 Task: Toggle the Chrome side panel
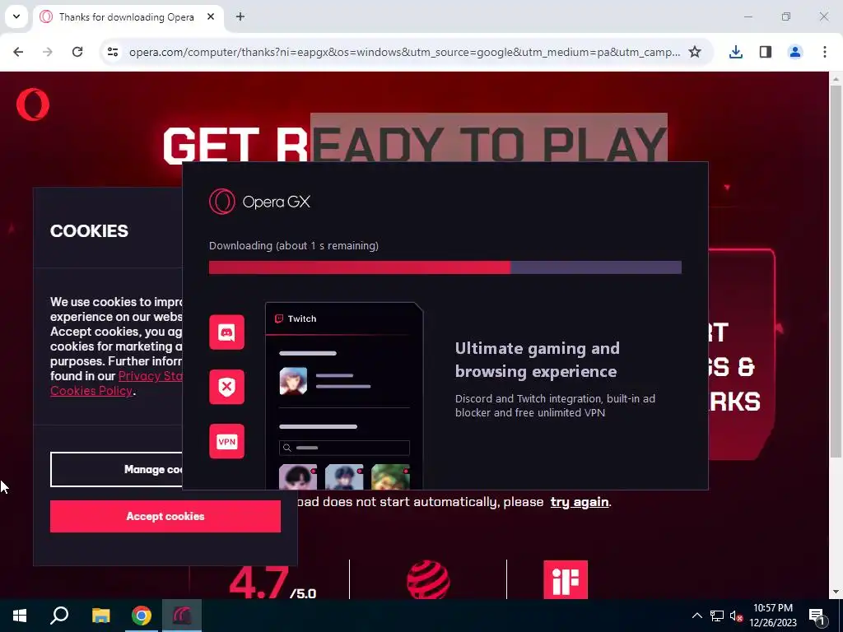[766, 52]
